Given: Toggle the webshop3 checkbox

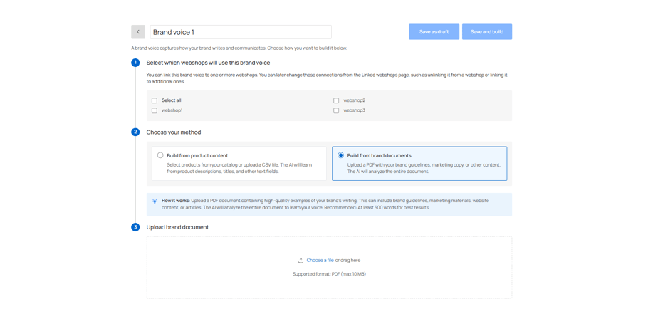Looking at the screenshot, I should (336, 110).
